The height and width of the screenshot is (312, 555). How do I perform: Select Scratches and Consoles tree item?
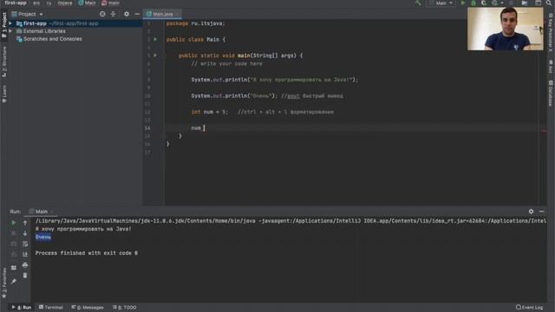52,39
